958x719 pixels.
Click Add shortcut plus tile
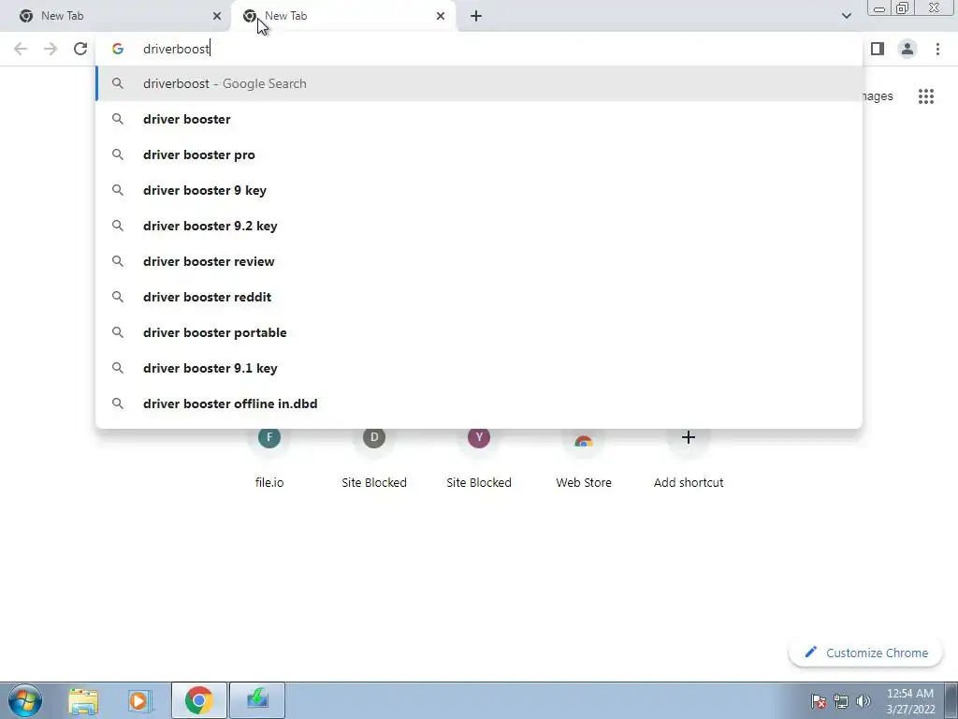click(x=689, y=459)
